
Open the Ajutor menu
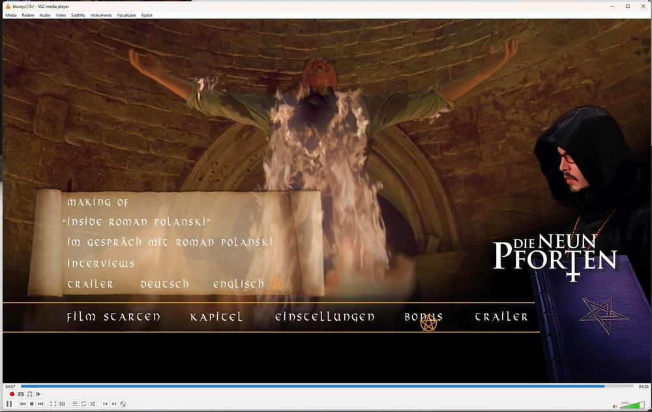[x=147, y=16]
